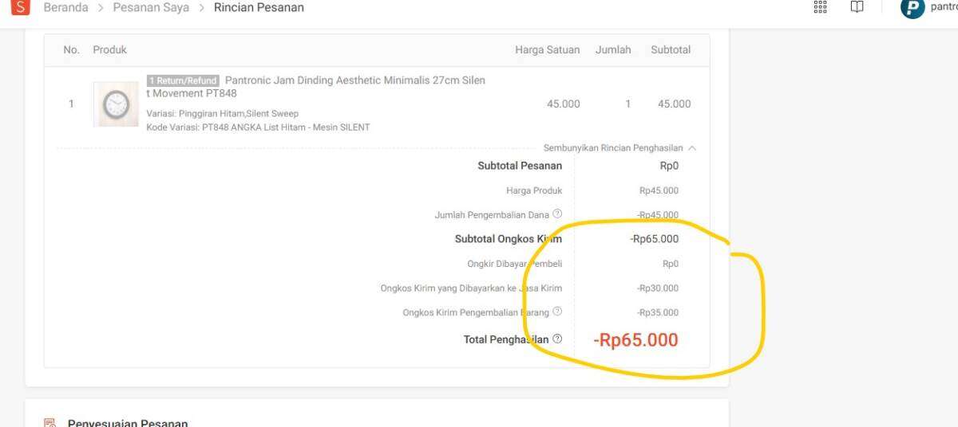Open the apps grid menu icon

(x=820, y=7)
